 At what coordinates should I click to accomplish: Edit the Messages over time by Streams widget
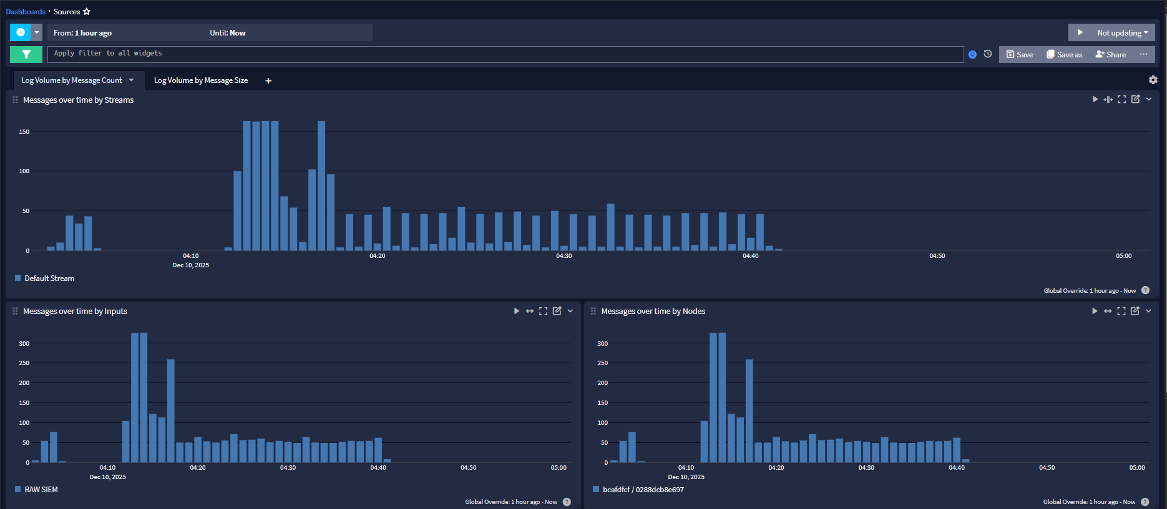[1135, 100]
